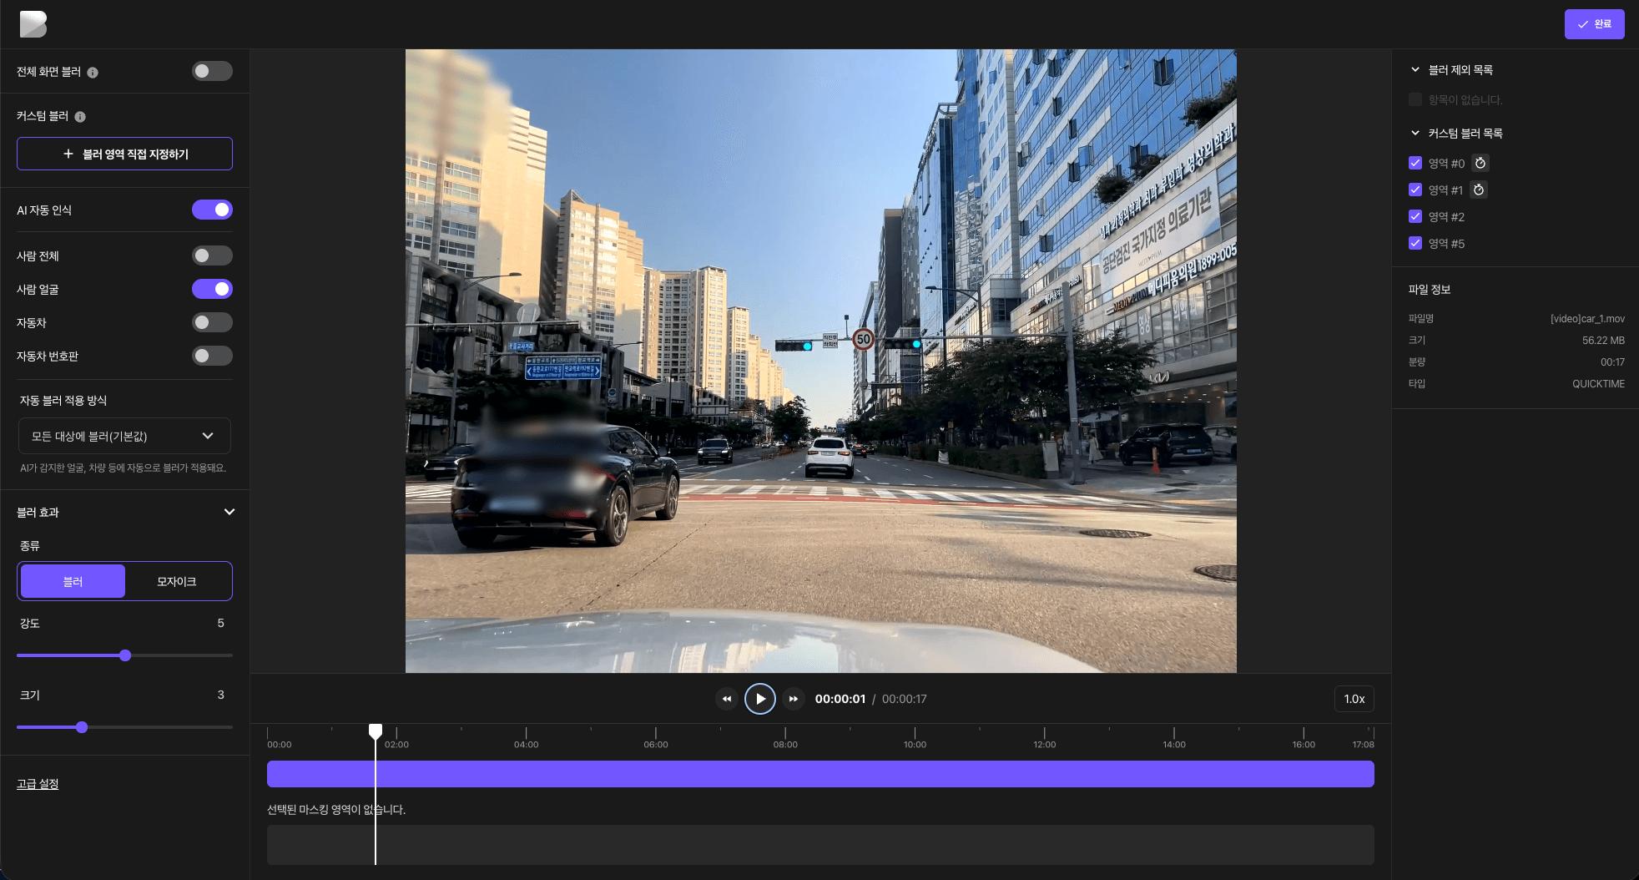Open the 1.0x playback speed selector
The height and width of the screenshot is (880, 1639).
tap(1354, 699)
